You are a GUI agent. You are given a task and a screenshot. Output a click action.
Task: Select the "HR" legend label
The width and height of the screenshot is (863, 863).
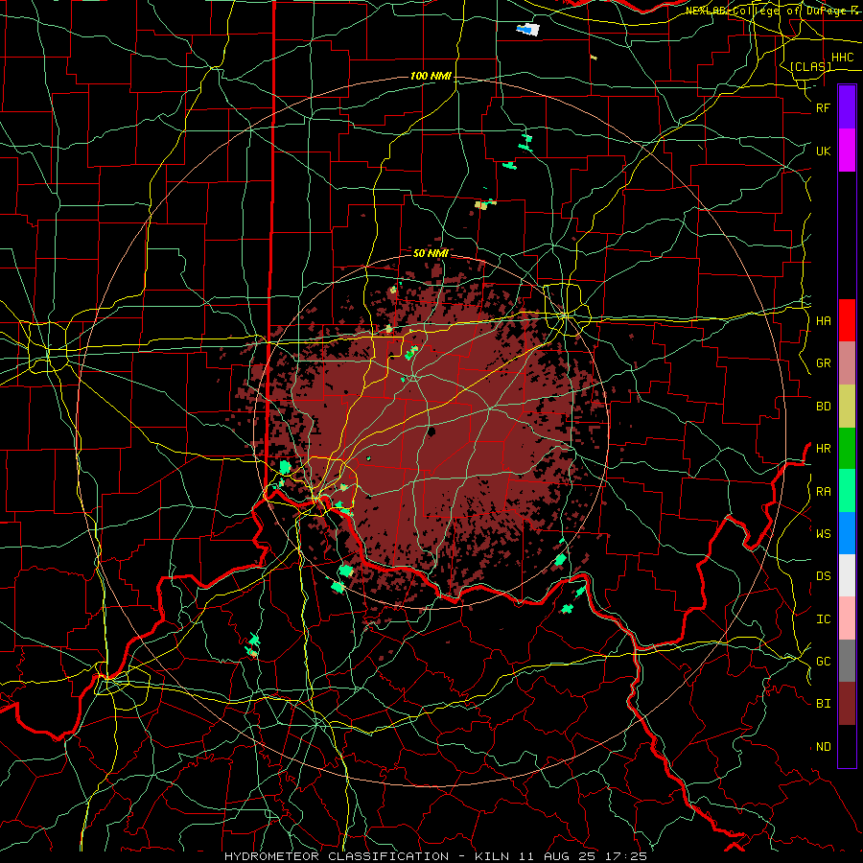[824, 449]
